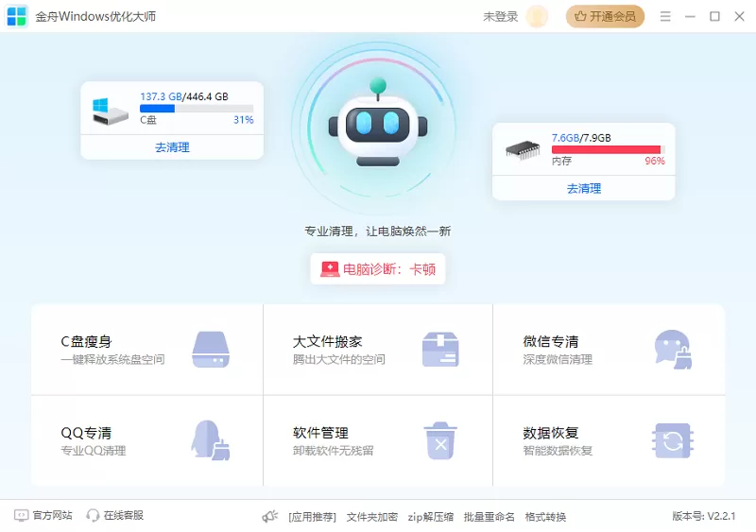Click the 官方网站 monitor icon
Viewport: 756px width, 532px height.
click(21, 516)
